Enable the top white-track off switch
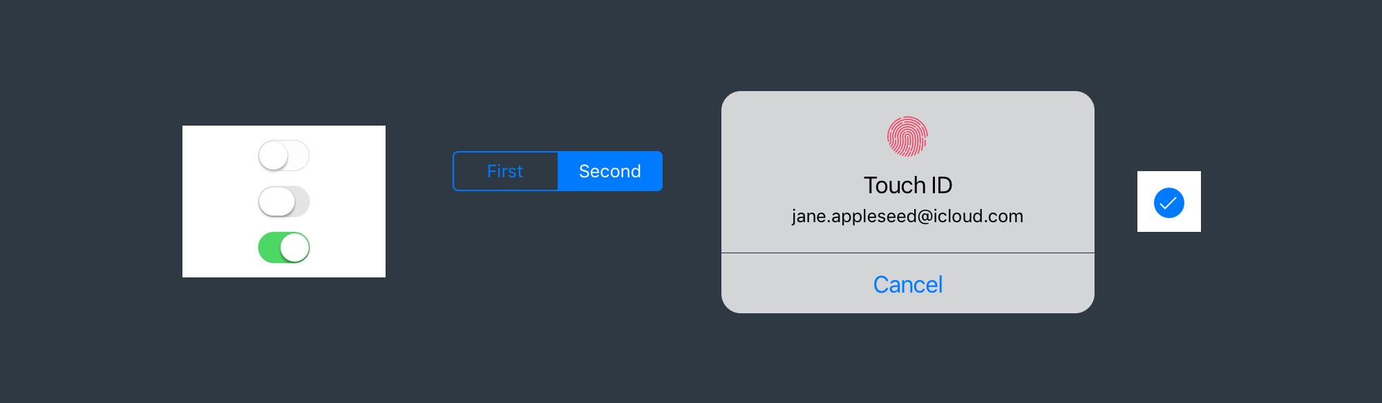1382x403 pixels. click(284, 155)
